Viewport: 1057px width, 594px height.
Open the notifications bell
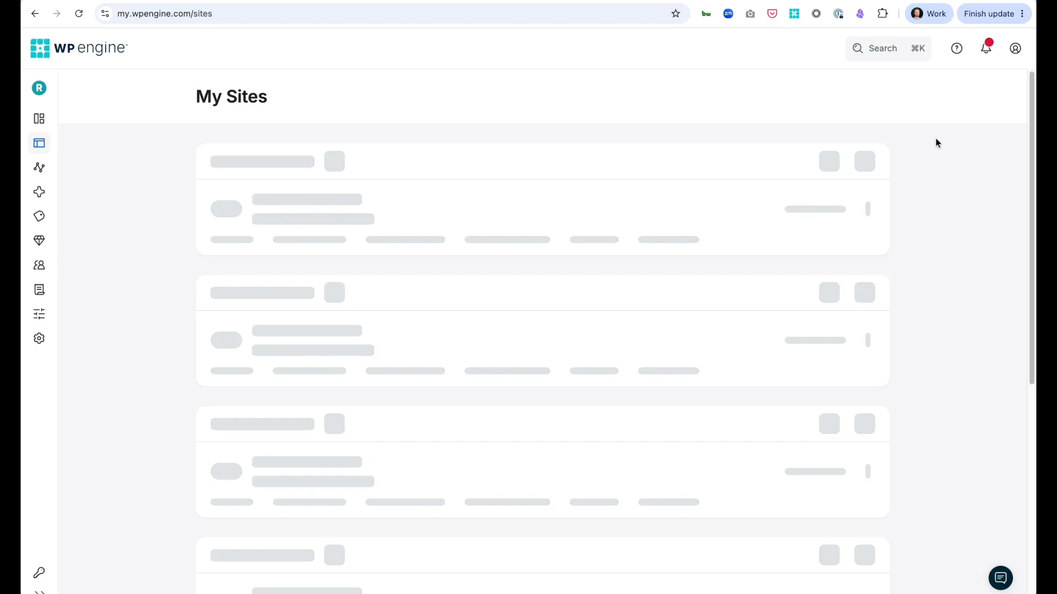(987, 47)
